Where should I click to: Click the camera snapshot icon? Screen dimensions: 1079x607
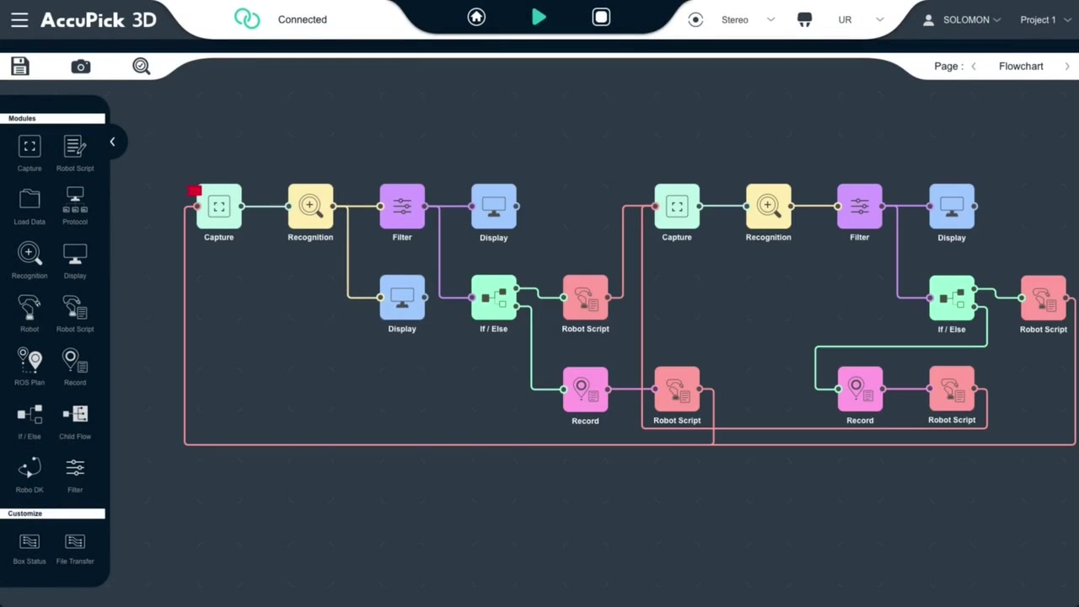click(x=81, y=66)
